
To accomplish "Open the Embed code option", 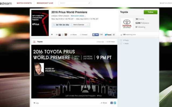I will click(84, 35).
